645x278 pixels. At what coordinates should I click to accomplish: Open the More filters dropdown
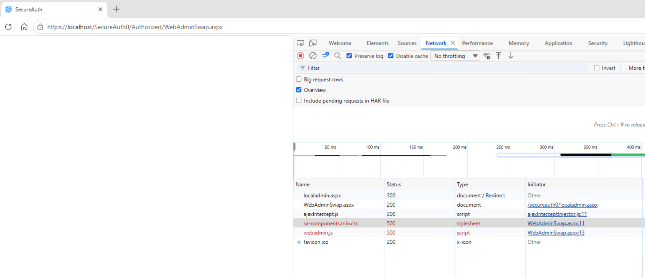click(636, 68)
